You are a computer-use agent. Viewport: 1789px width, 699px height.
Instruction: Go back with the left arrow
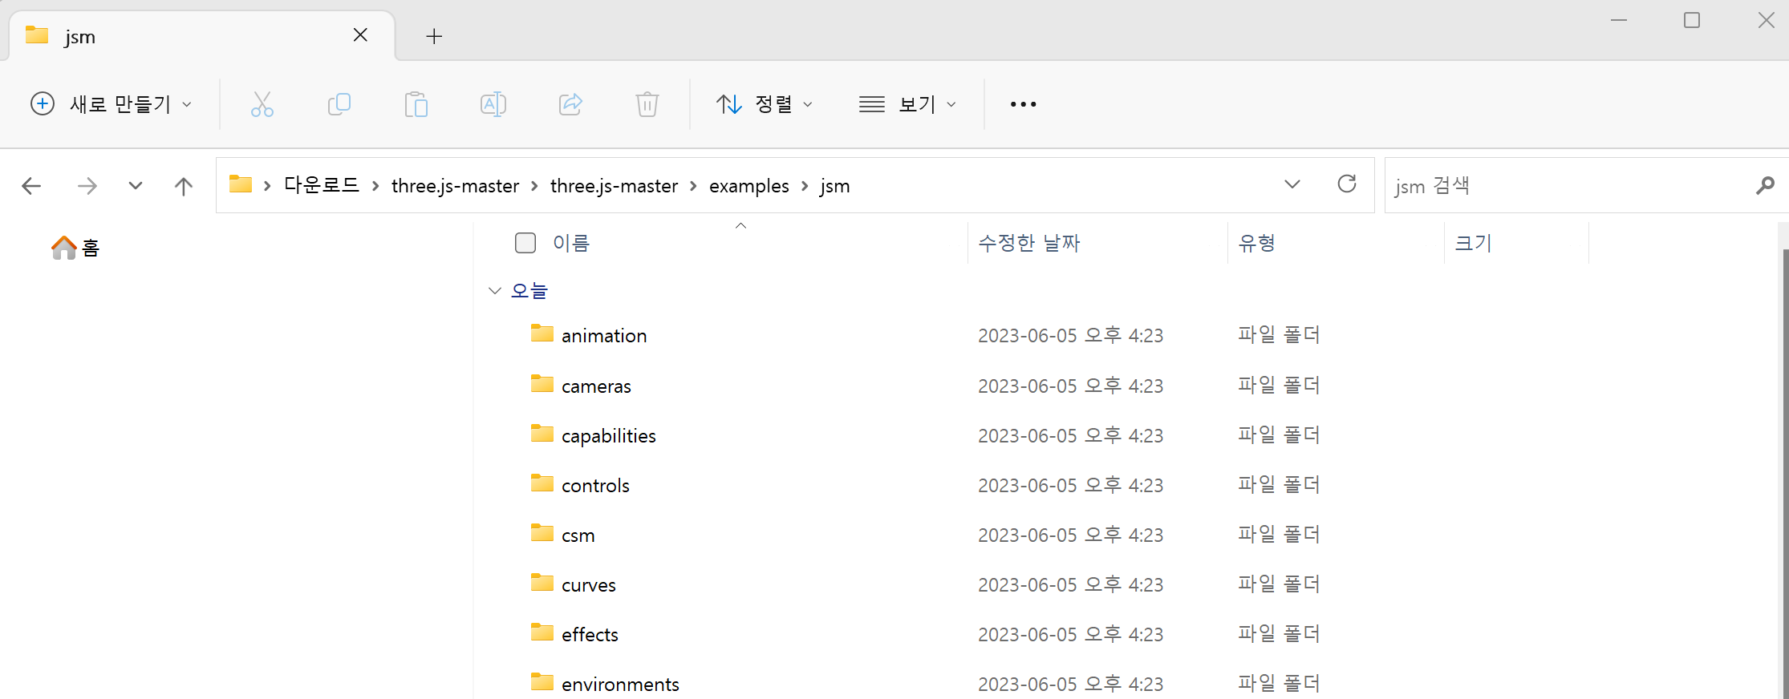[31, 186]
